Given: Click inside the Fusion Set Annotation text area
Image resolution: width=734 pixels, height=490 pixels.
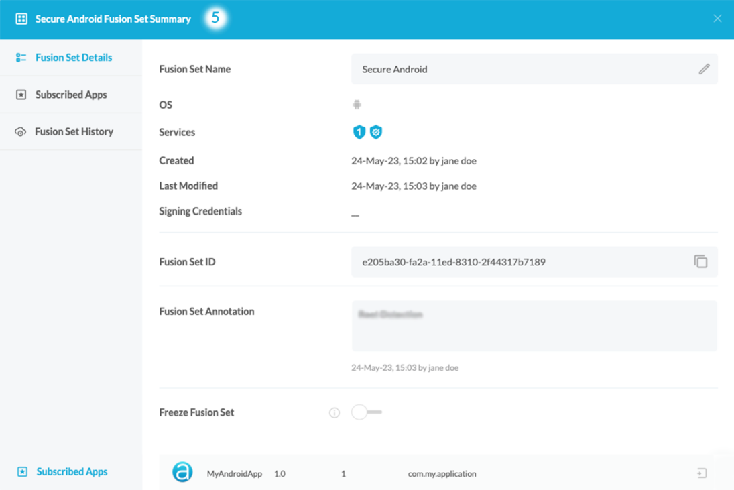Looking at the screenshot, I should [x=534, y=326].
